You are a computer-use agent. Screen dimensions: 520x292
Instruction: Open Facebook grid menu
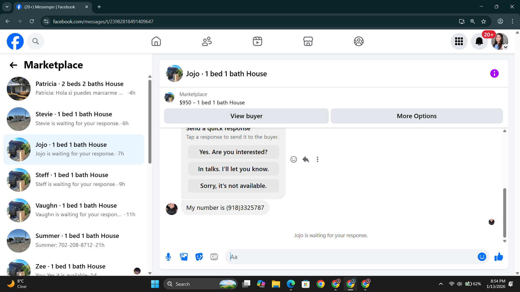(459, 41)
